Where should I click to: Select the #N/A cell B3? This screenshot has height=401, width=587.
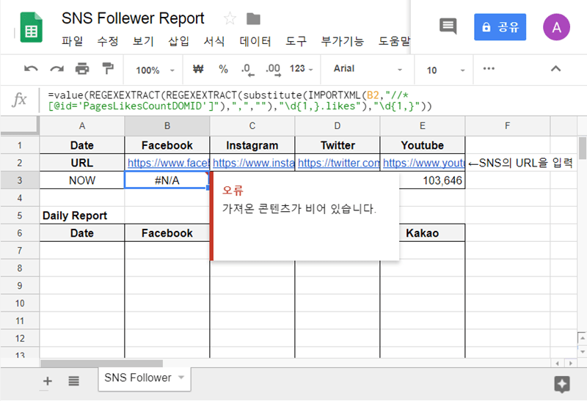[x=167, y=180]
